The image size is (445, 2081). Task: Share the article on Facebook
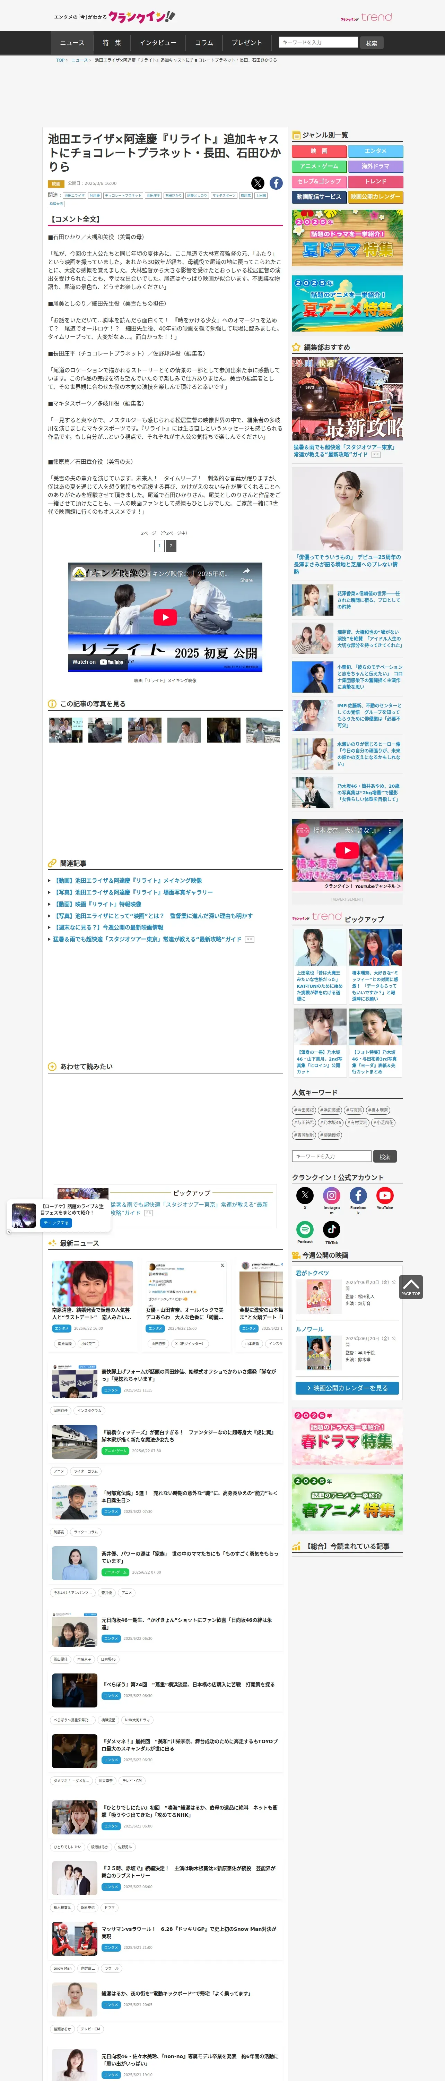pos(276,183)
